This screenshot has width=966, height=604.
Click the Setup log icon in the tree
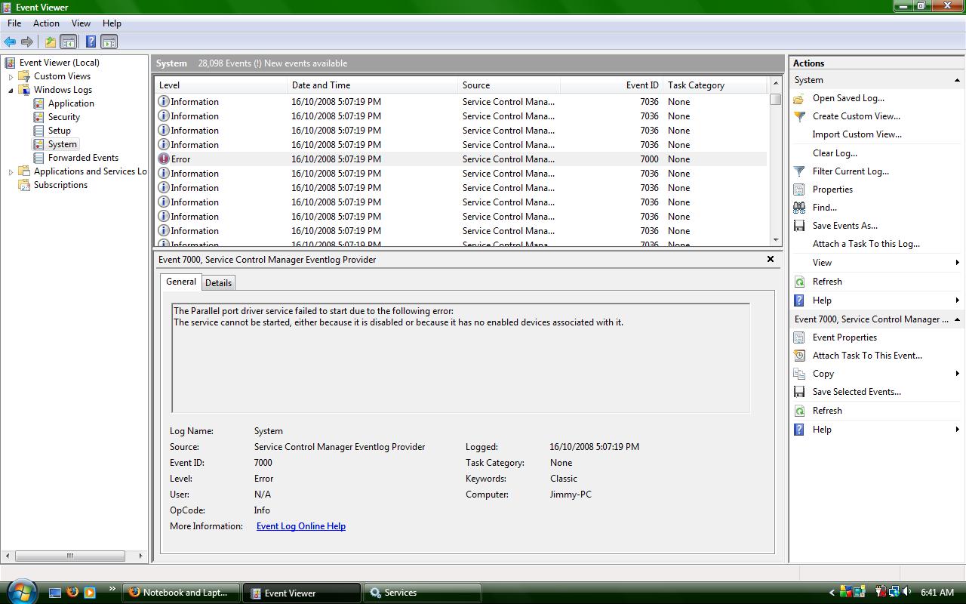pos(38,131)
